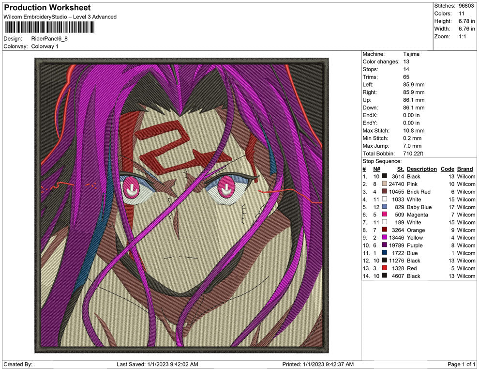Click the Left value '85.9 mm'

(414, 85)
